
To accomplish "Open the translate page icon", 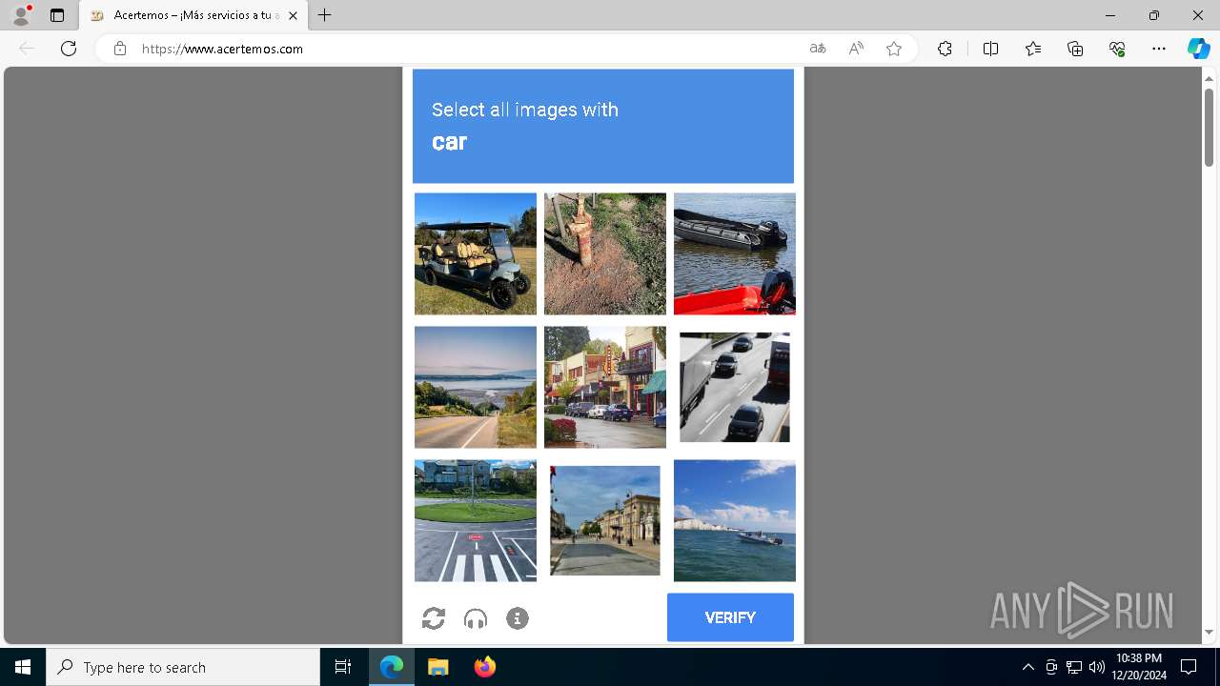I will coord(818,49).
